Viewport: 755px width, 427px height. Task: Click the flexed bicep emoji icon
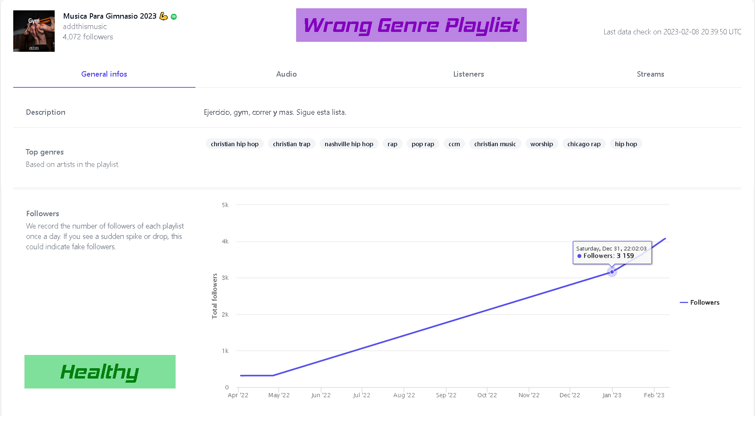click(164, 16)
